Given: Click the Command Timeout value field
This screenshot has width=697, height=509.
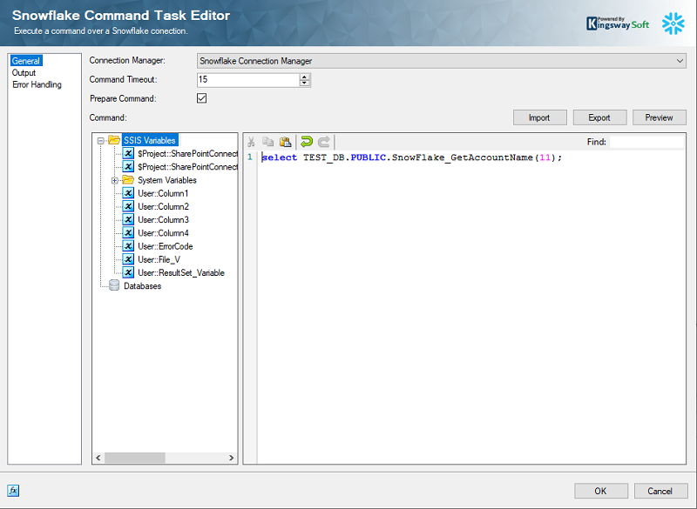Looking at the screenshot, I should point(248,80).
